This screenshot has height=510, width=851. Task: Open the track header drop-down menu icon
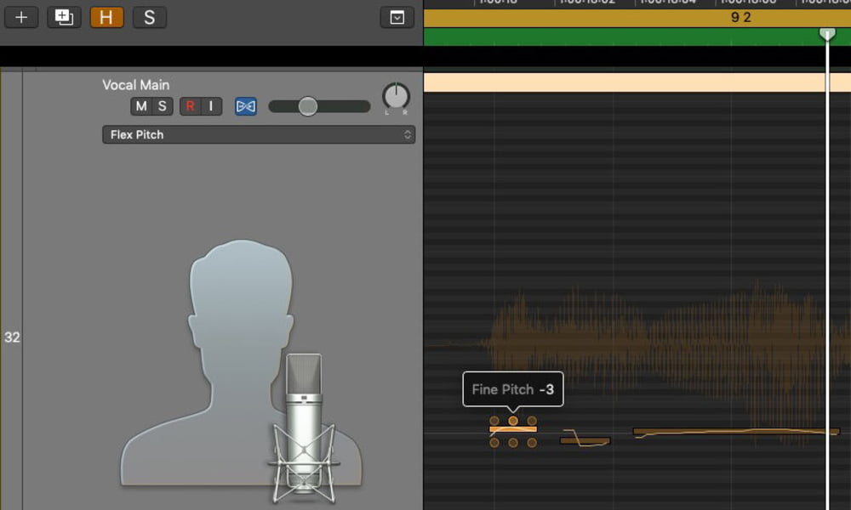click(397, 17)
